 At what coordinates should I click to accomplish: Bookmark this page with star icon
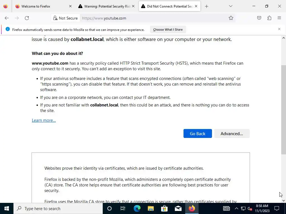pos(231,18)
